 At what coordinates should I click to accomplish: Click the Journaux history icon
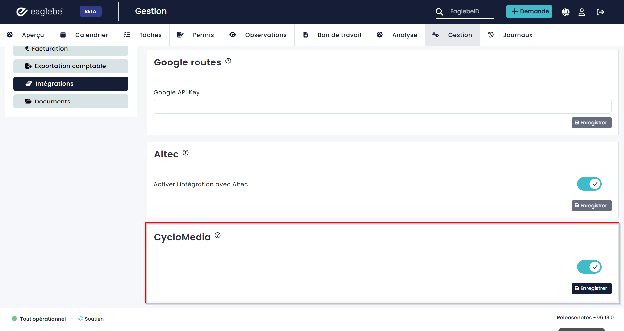click(x=491, y=35)
